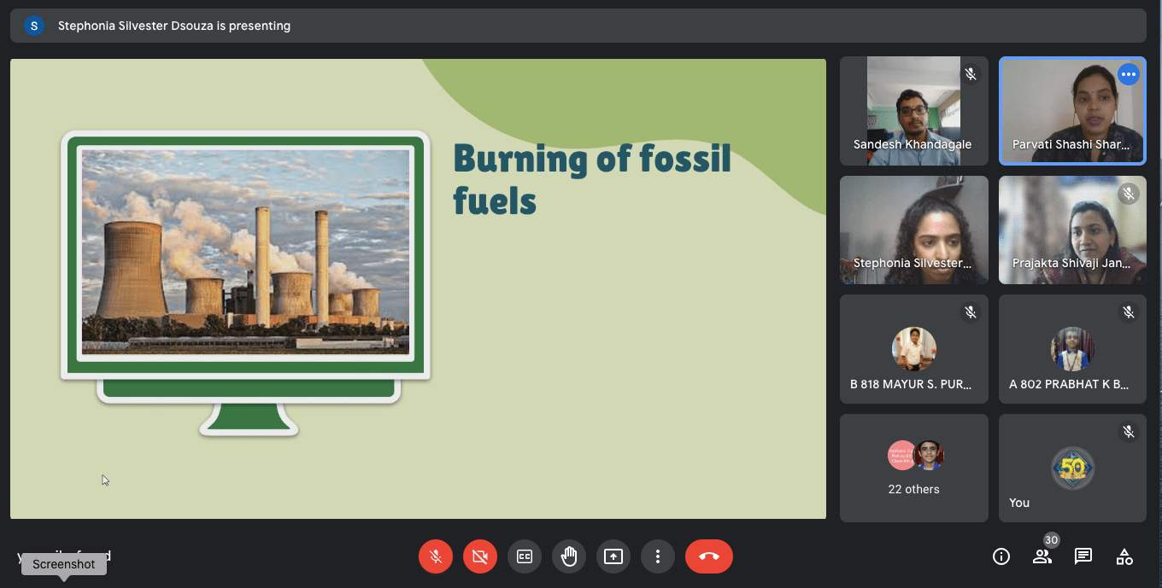This screenshot has height=588, width=1162.
Task: Click the presenting banner for Stephonia Silvester Dsouza
Action: [x=173, y=26]
